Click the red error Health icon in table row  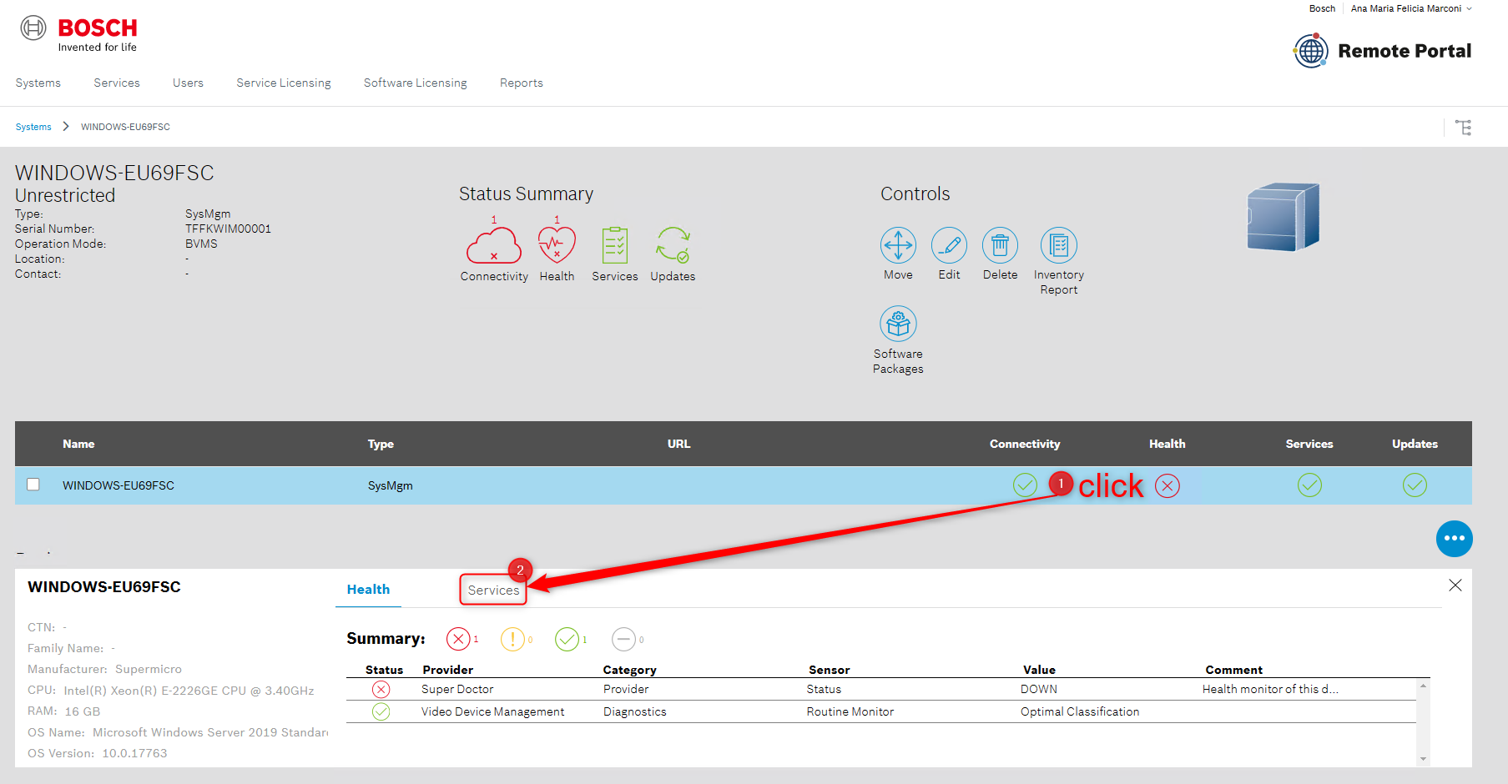coord(1168,485)
